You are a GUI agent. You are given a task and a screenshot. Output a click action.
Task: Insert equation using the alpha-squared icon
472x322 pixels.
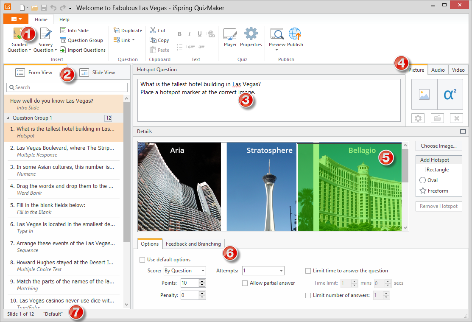pos(449,94)
